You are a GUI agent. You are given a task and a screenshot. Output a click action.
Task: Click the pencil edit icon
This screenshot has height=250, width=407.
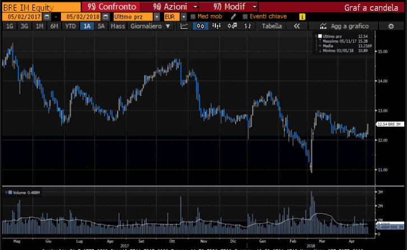(233, 17)
